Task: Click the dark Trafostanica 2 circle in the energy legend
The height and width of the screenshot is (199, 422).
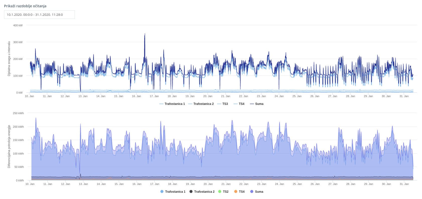Action: 191,192
